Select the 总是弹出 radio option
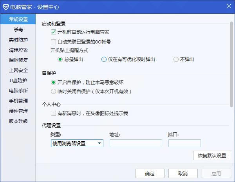Image resolution: width=235 pixels, height=182 pixels. point(60,59)
